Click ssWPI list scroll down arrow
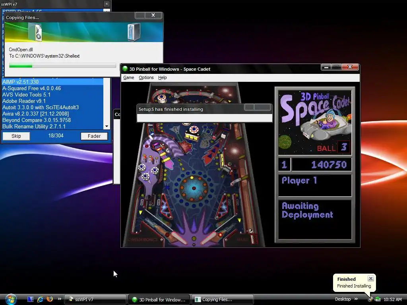Image resolution: width=407 pixels, height=305 pixels. [x=107, y=126]
